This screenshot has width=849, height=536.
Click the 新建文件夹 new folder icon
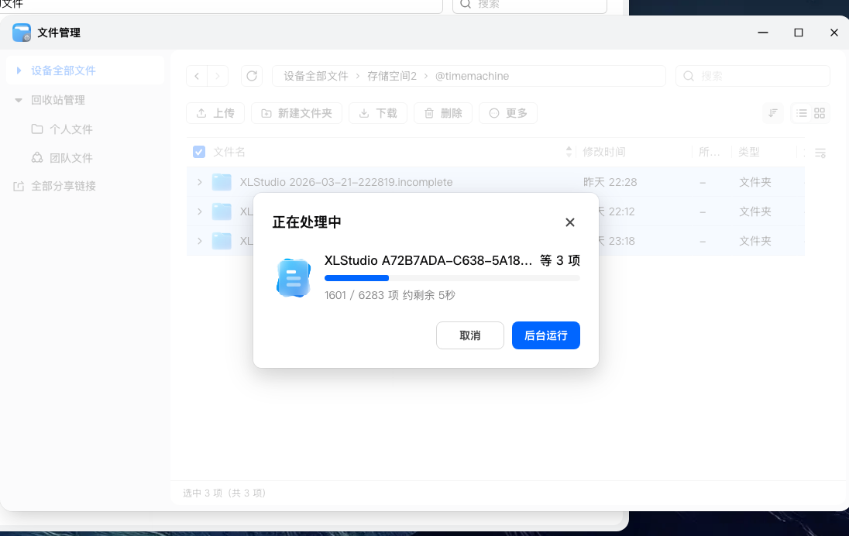[x=265, y=112]
